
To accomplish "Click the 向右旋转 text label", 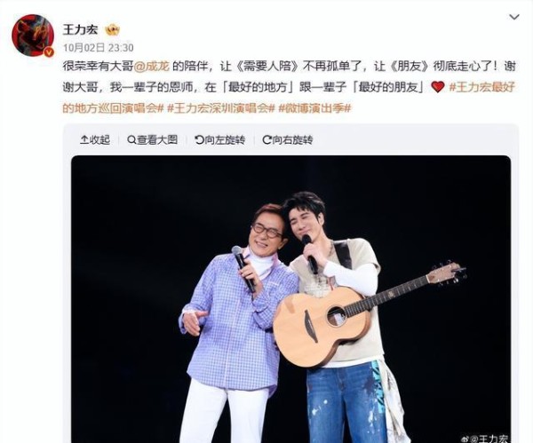I will 292,139.
